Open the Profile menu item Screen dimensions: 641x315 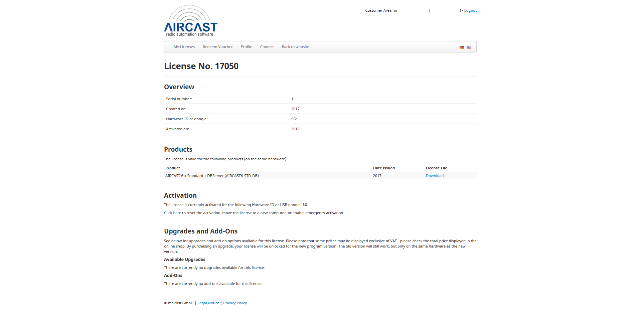[246, 47]
